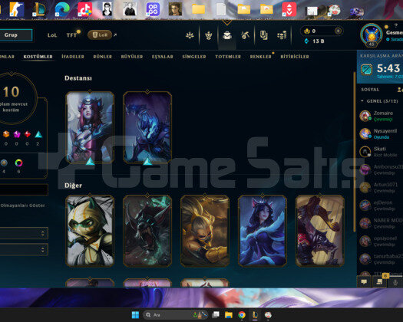403x322 pixels.
Task: Switch to the SİMGELER tab
Action: click(x=194, y=57)
